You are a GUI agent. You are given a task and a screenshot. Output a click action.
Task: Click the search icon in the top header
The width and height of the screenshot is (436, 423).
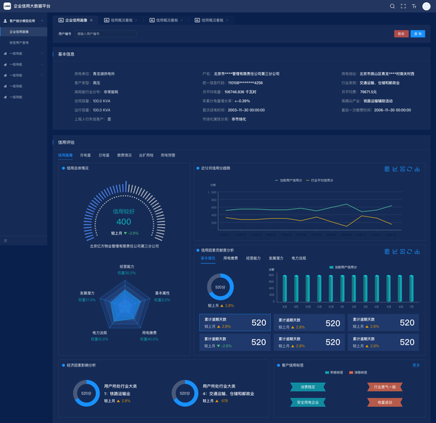(x=392, y=6)
